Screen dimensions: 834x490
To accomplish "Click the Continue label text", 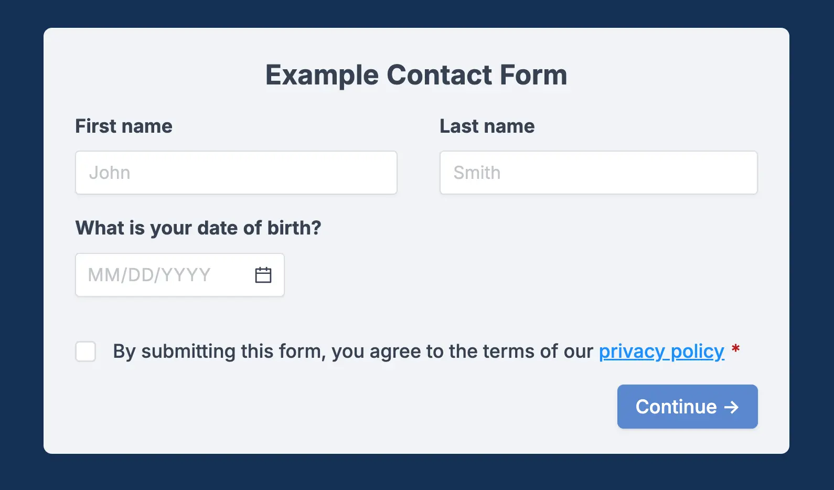I will point(676,407).
